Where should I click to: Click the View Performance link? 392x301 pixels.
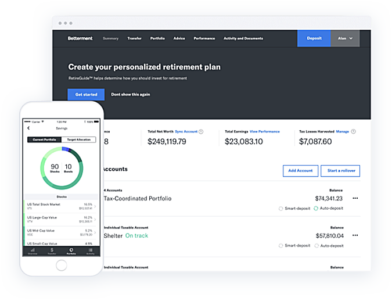[x=265, y=131]
